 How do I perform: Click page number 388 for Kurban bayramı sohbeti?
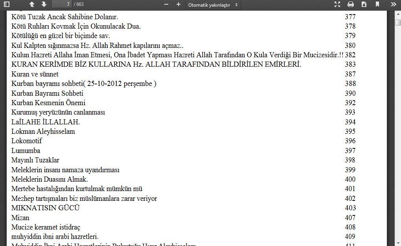[x=350, y=84]
